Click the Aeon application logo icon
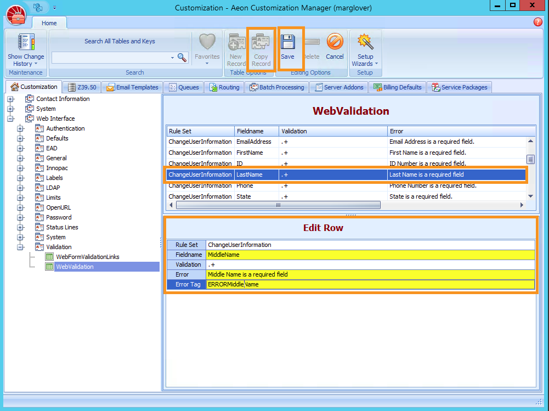This screenshot has height=411, width=549. point(16,15)
